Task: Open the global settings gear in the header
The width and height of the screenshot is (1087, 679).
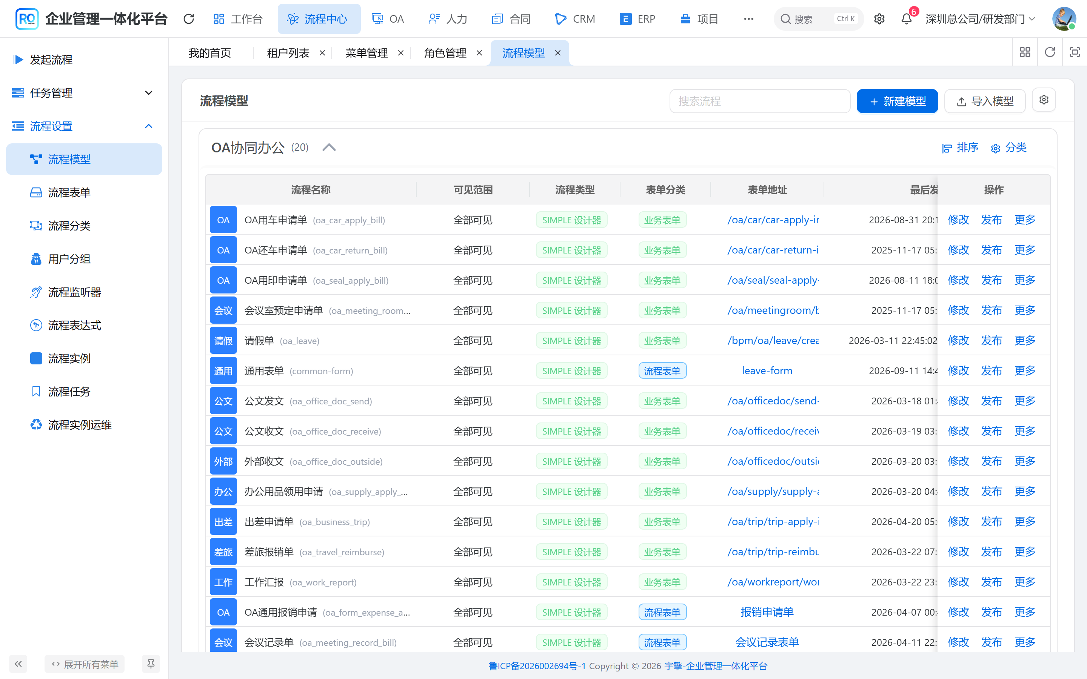Action: [879, 19]
